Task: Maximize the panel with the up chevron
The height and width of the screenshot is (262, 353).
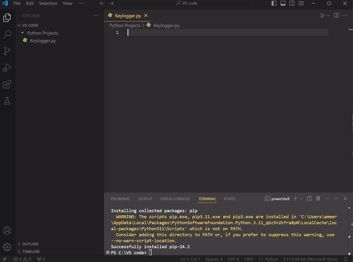Action: 336,199
